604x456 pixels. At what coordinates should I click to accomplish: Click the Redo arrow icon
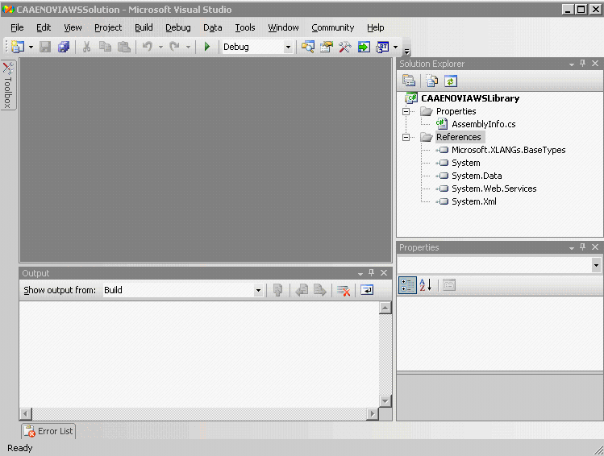(x=174, y=47)
